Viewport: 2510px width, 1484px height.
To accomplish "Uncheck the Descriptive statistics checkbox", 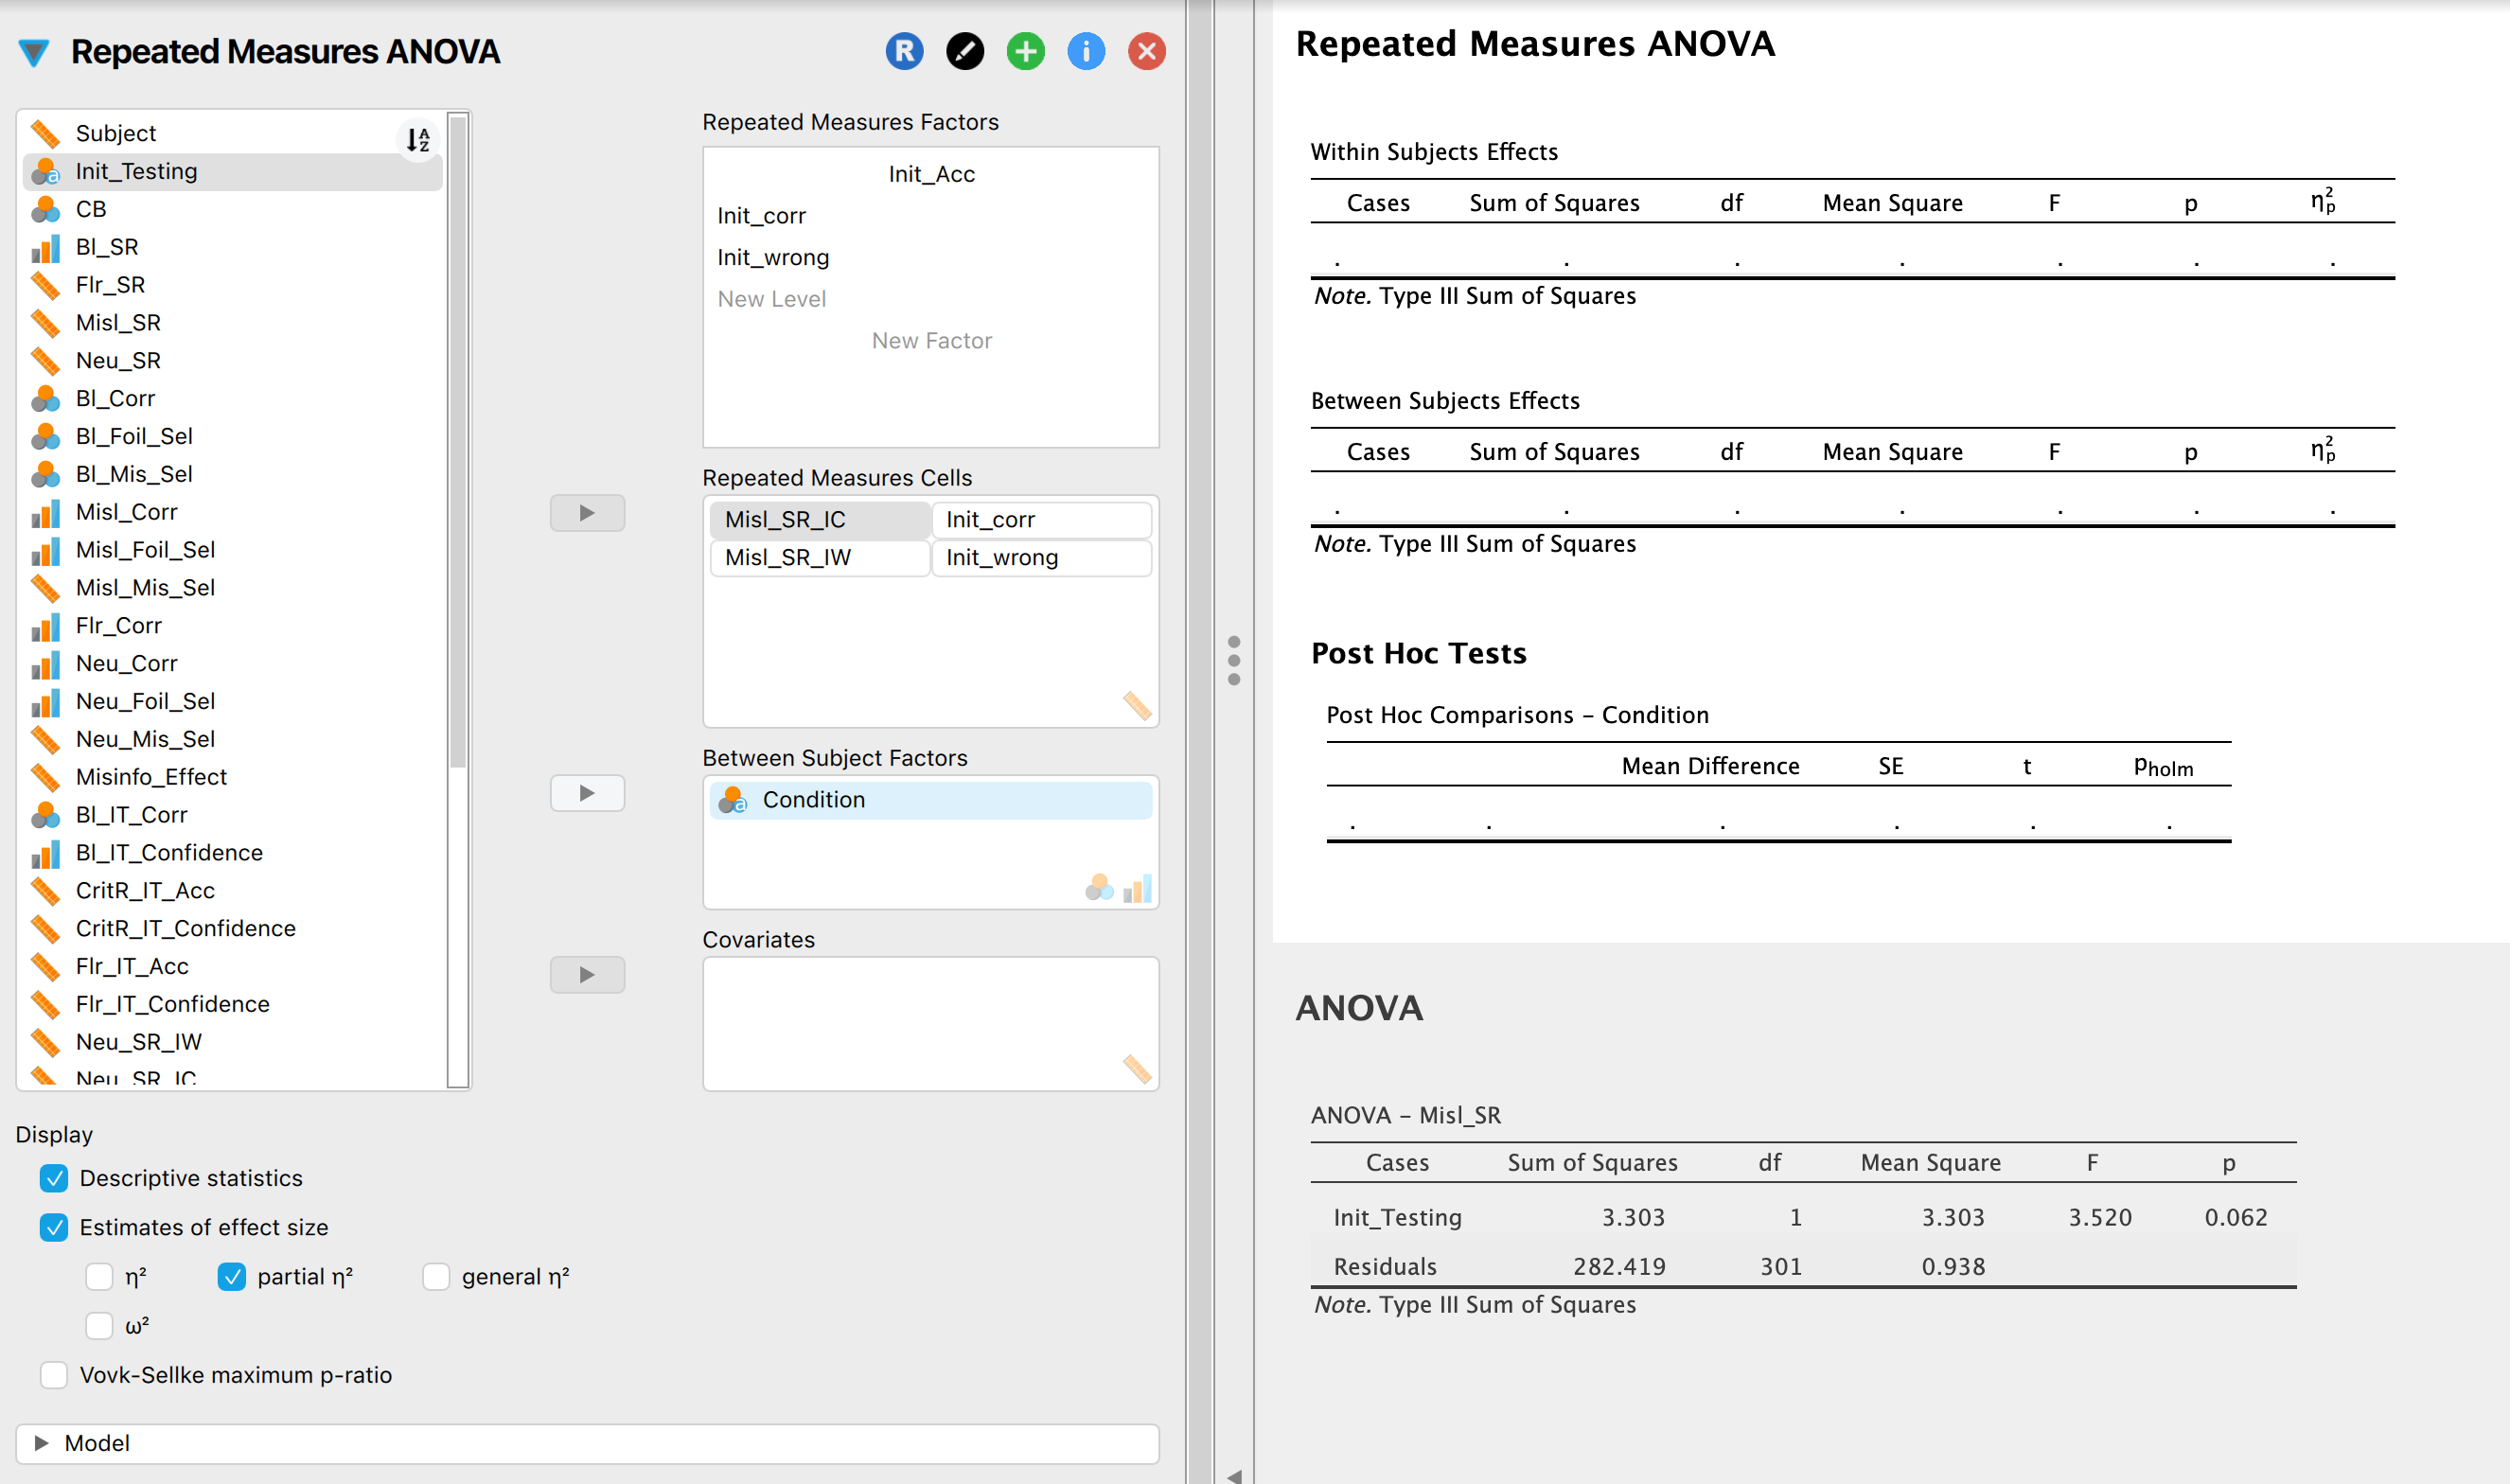I will tap(54, 1178).
